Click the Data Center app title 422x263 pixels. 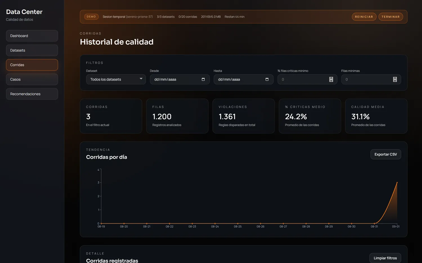pyautogui.click(x=24, y=12)
